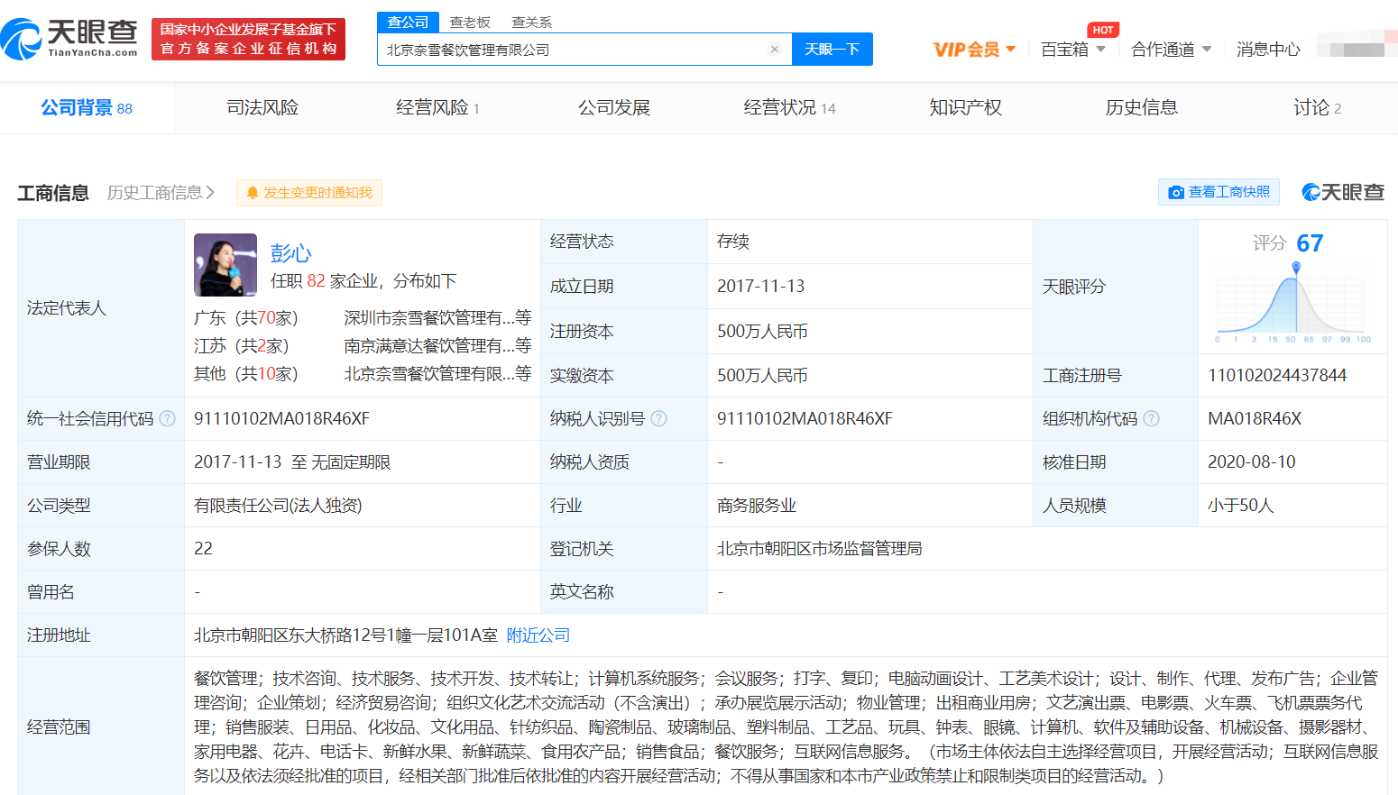Viewport: 1398px width, 795px height.
Task: Open the 司法风险 section tab
Action: tap(262, 108)
